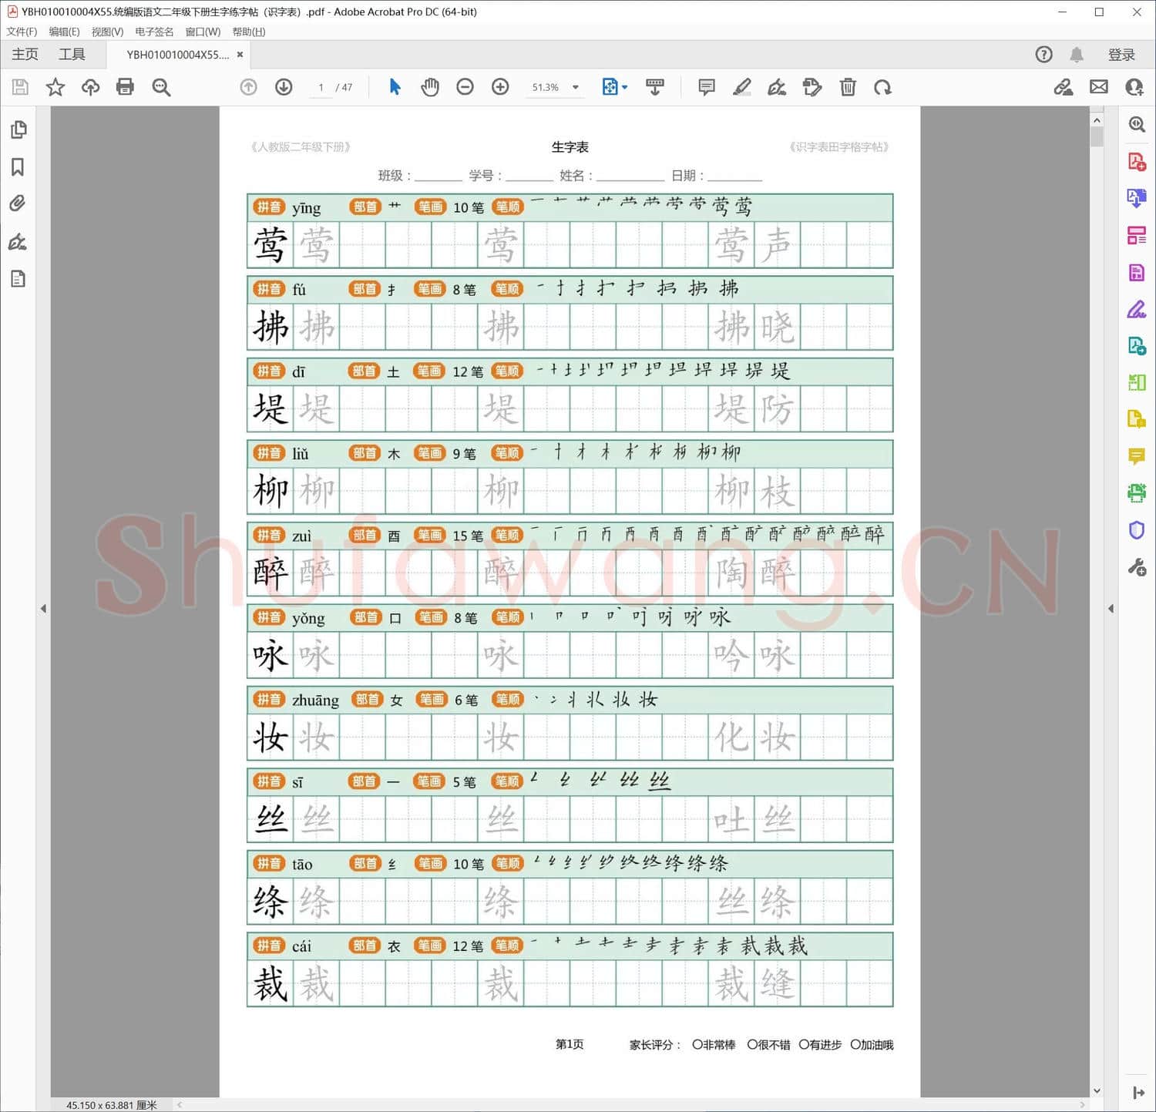1156x1112 pixels.
Task: Open share with others person icon
Action: [1134, 87]
